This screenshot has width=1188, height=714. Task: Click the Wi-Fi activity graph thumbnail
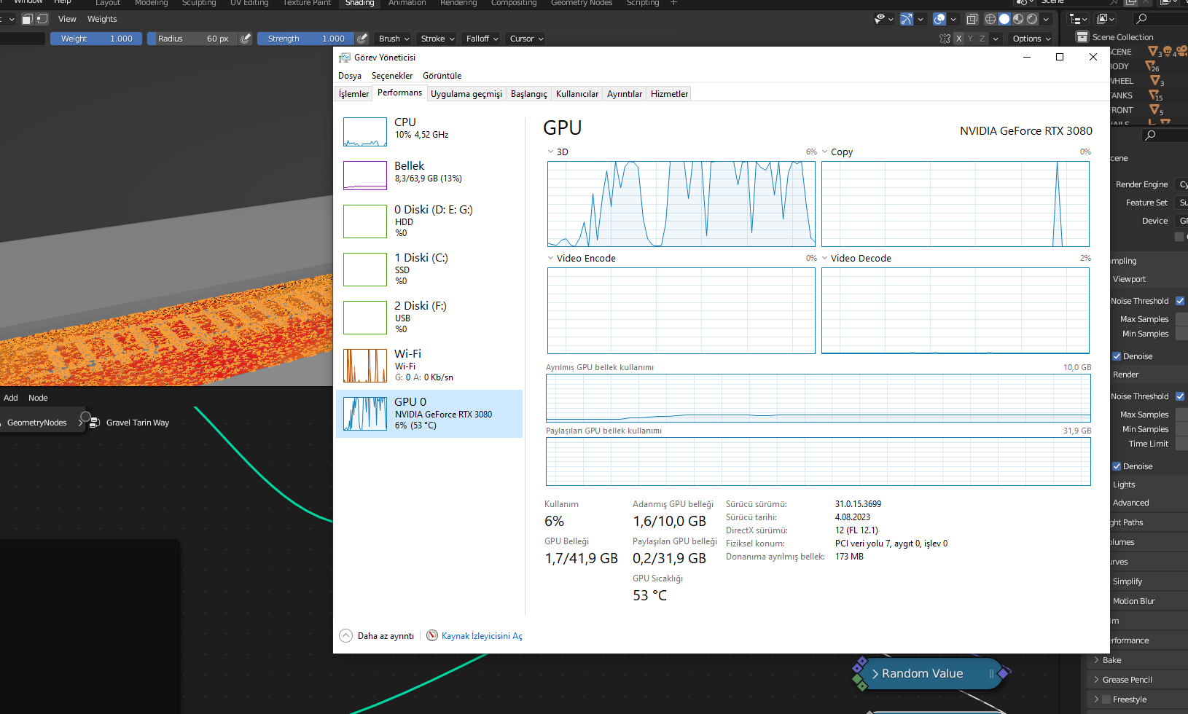pyautogui.click(x=365, y=366)
